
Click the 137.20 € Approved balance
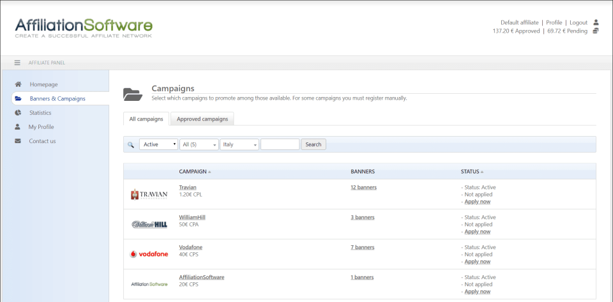point(516,31)
